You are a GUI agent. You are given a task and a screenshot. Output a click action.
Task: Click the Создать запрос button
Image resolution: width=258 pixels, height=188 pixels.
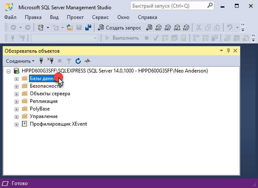point(119,28)
